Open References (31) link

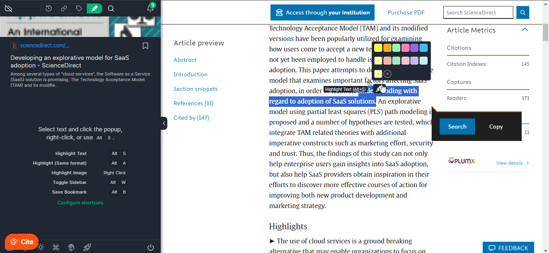pos(193,103)
